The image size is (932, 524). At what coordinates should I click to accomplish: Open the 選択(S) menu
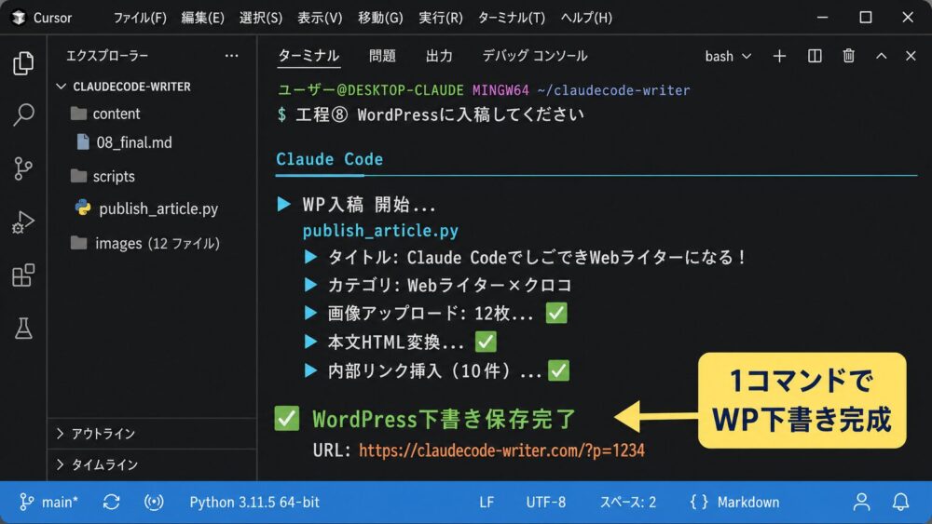point(260,18)
